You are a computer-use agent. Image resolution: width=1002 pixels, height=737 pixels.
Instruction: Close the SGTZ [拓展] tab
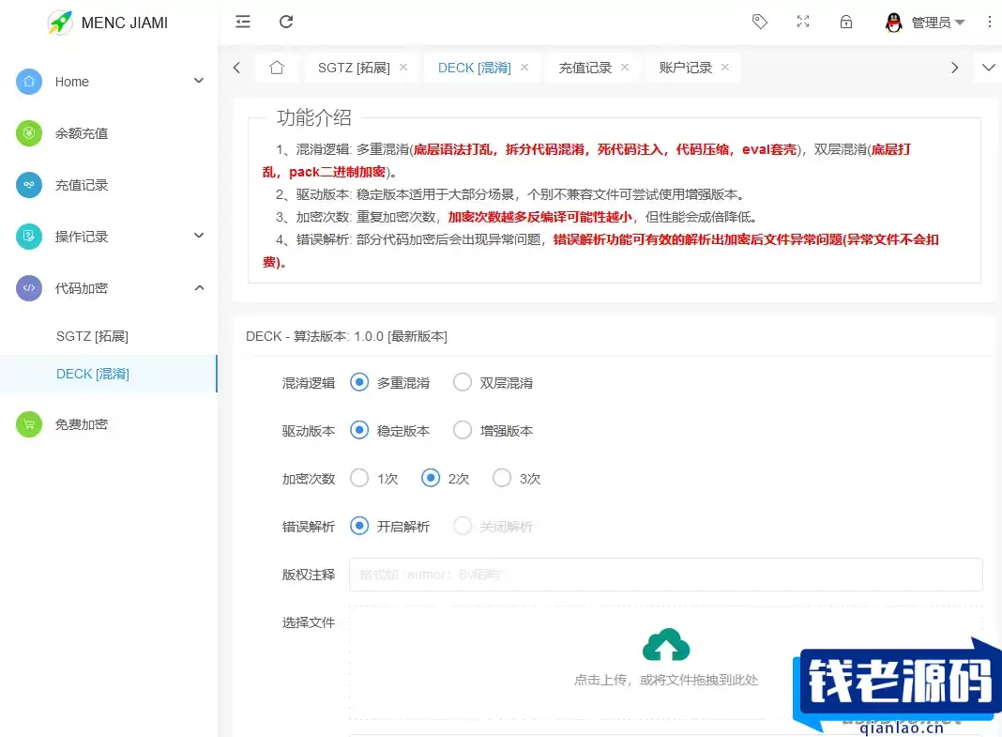click(x=403, y=67)
